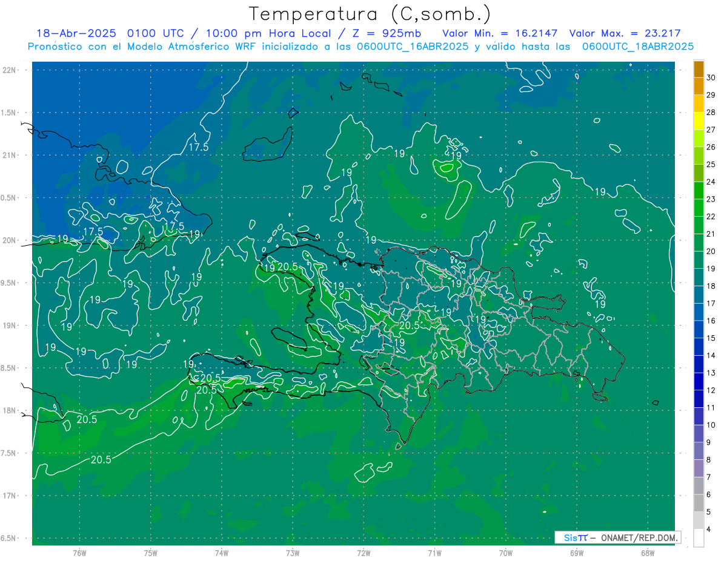The image size is (727, 561).
Task: Click the green legend swatch between 22 and 23
Action: pos(699,208)
